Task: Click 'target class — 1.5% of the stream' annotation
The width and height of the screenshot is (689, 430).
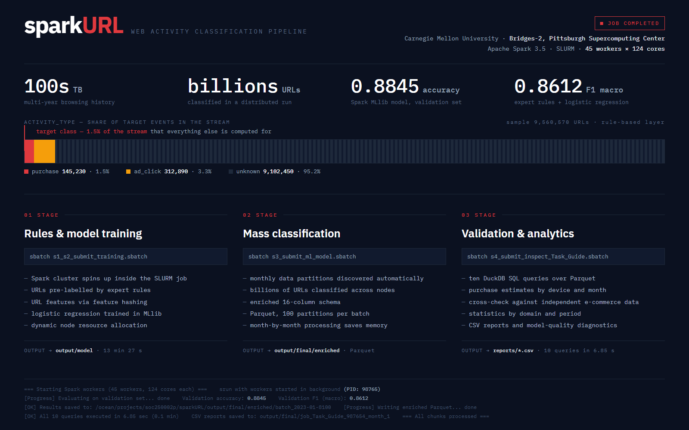Action: [x=92, y=132]
